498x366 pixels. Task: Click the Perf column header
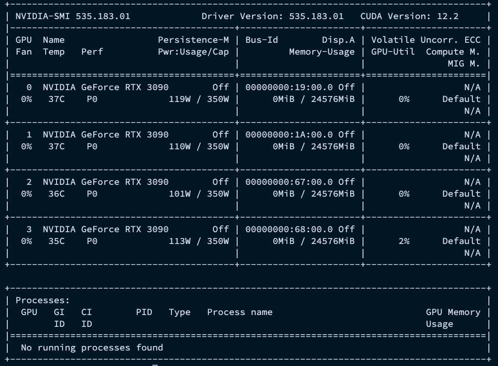click(x=92, y=52)
